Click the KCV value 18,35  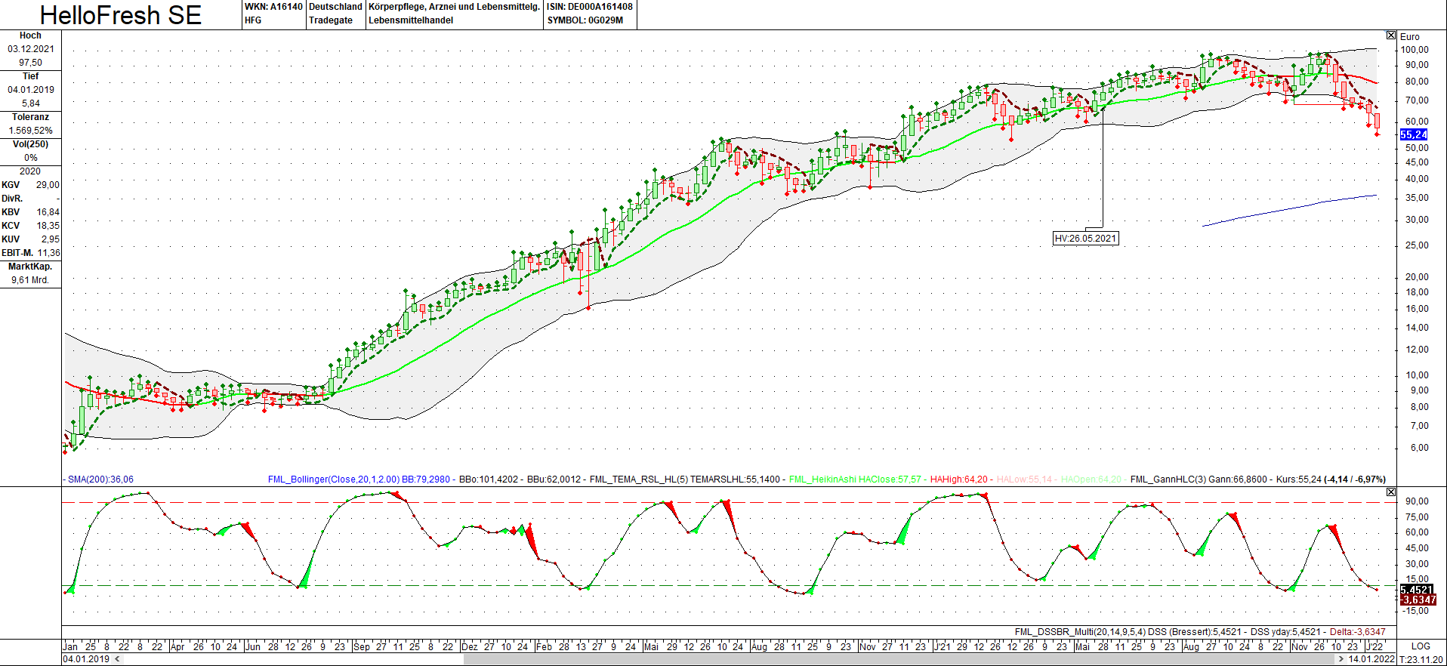click(48, 226)
